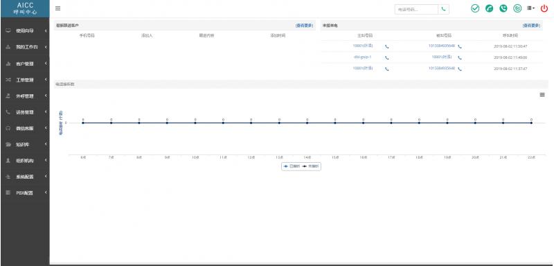Click the person icon for 组织机构
Image resolution: width=554 pixels, height=266 pixels.
[x=8, y=161]
